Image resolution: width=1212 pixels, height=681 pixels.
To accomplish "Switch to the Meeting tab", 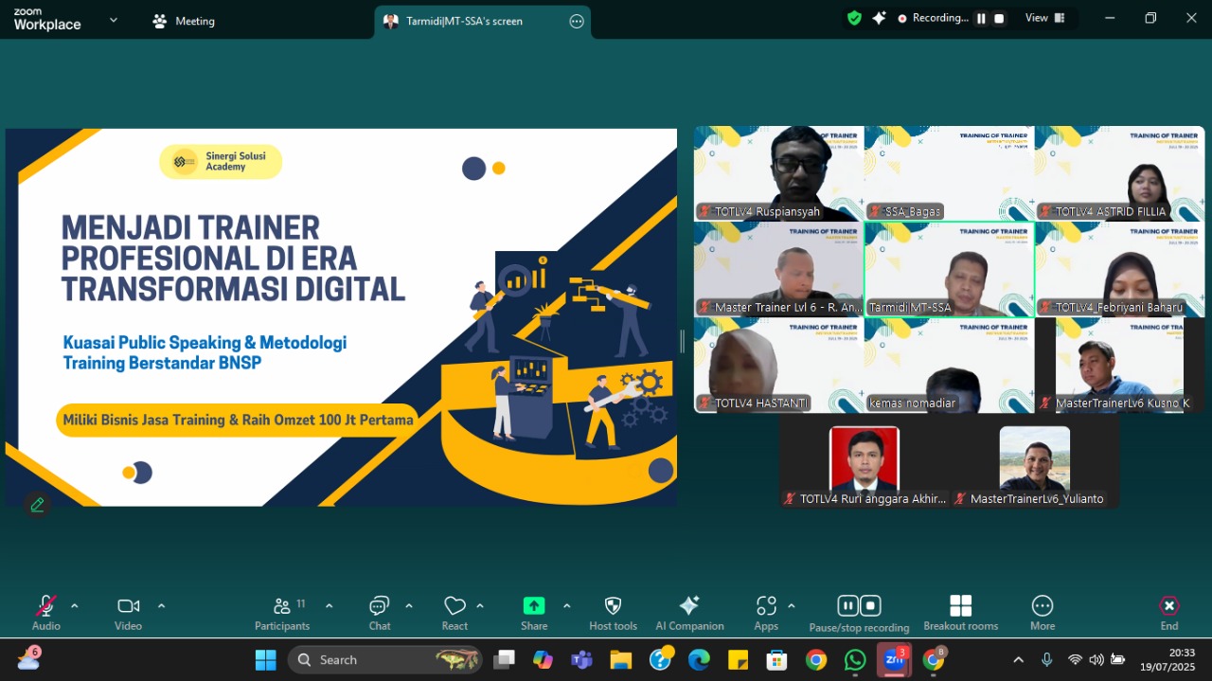I will pos(185,21).
